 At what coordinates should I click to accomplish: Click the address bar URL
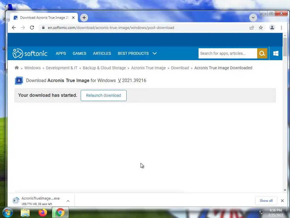pos(111,28)
